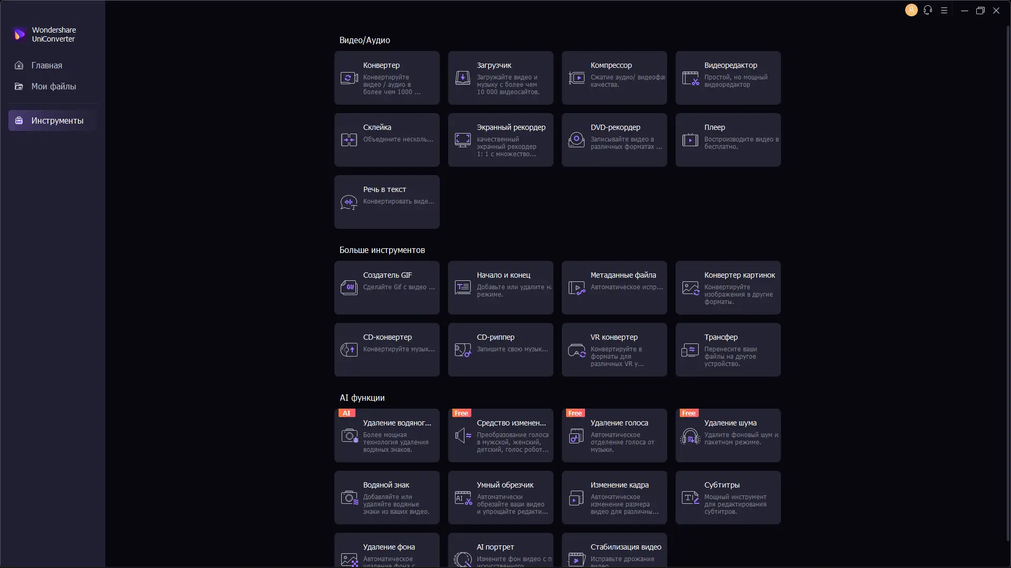Screen dimensions: 1011x568
Task: Switch to Мои файлы sidebar tab
Action: coord(53,87)
